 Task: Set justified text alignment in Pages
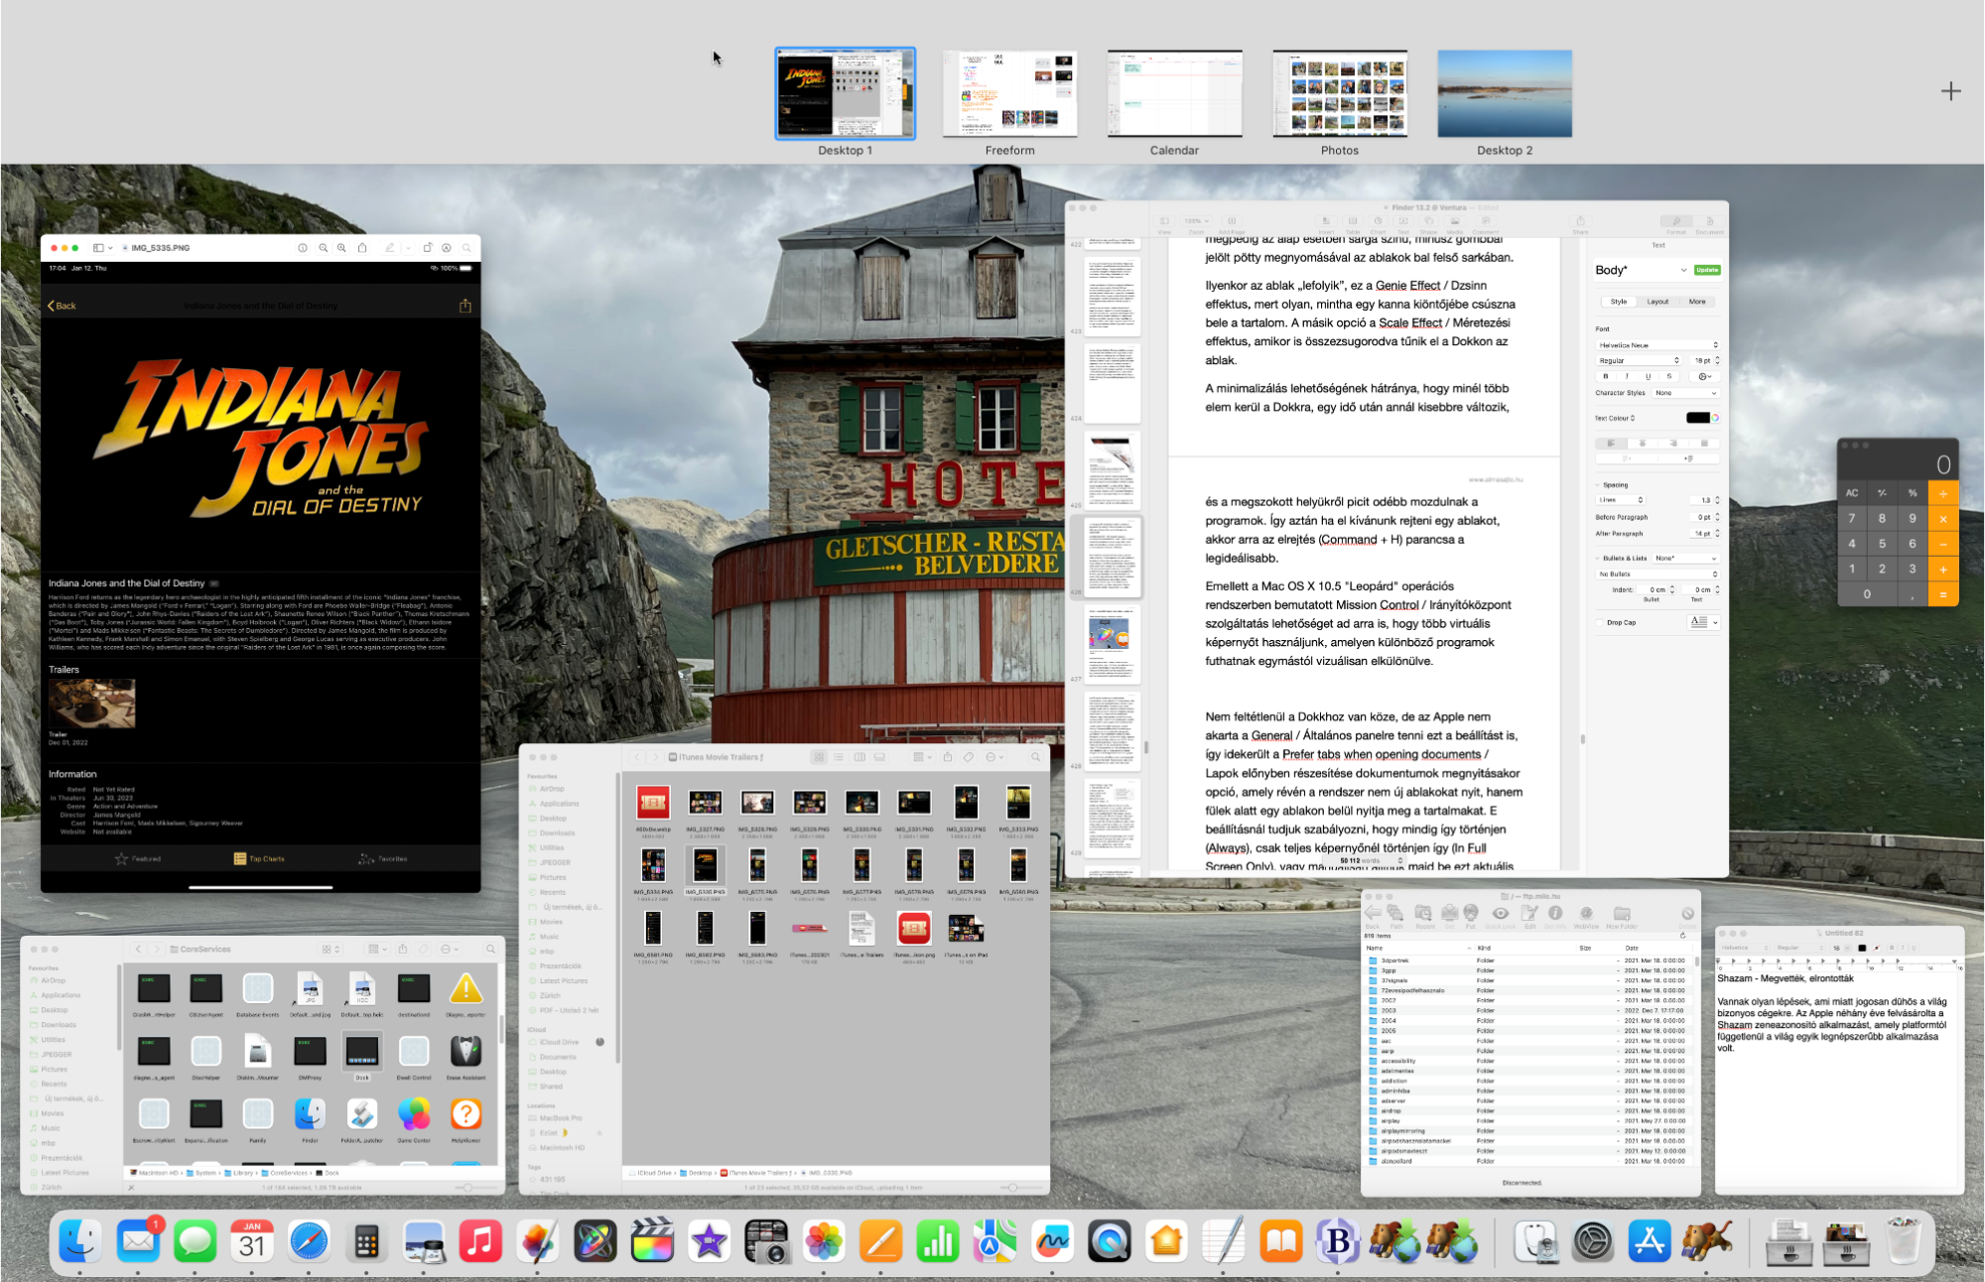[1704, 444]
